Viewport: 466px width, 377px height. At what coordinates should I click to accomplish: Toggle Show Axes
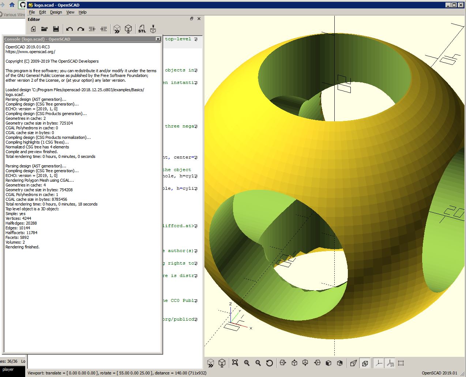tap(378, 363)
